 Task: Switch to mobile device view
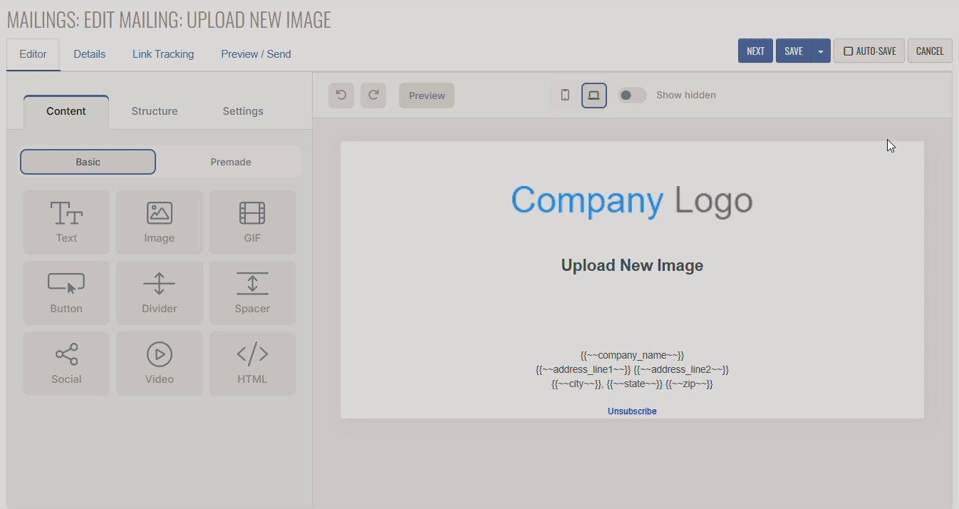point(565,95)
